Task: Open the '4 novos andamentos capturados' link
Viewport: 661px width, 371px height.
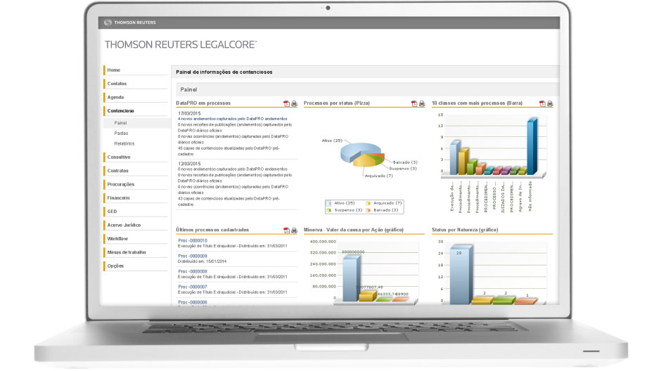Action: pyautogui.click(x=233, y=119)
